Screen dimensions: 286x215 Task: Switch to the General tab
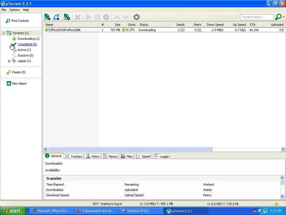pos(53,156)
